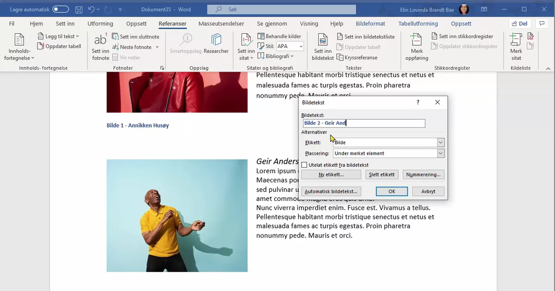
Task: Click the Sett inn fotnote button
Action: pos(100,47)
